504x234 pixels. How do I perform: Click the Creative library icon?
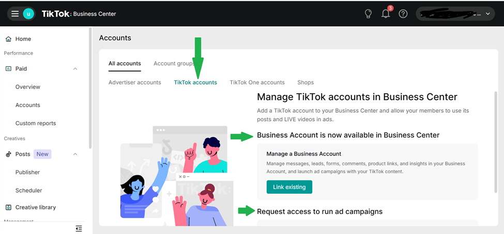(x=8, y=207)
